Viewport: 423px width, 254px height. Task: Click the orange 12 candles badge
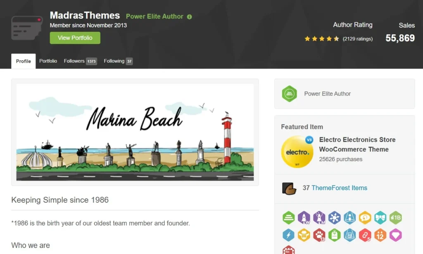point(380,235)
